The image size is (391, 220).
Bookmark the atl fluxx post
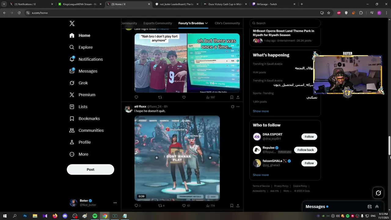232,206
